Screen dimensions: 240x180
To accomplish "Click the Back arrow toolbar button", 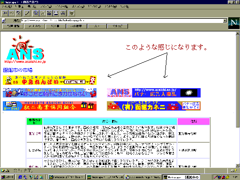I will click(5, 13).
